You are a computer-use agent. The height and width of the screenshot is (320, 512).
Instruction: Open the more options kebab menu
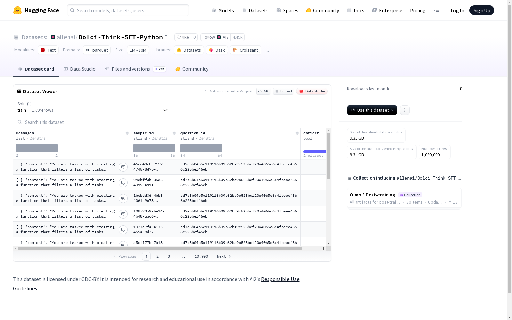tap(405, 110)
